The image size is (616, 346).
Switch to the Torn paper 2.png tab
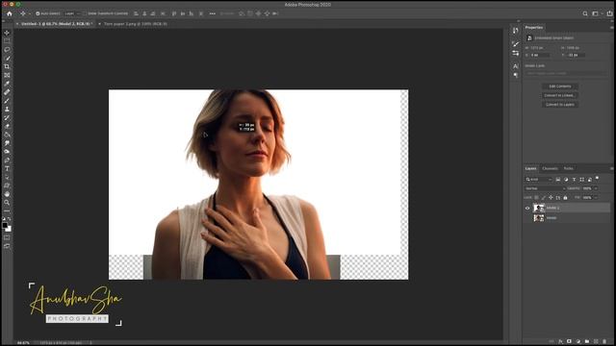coord(136,24)
